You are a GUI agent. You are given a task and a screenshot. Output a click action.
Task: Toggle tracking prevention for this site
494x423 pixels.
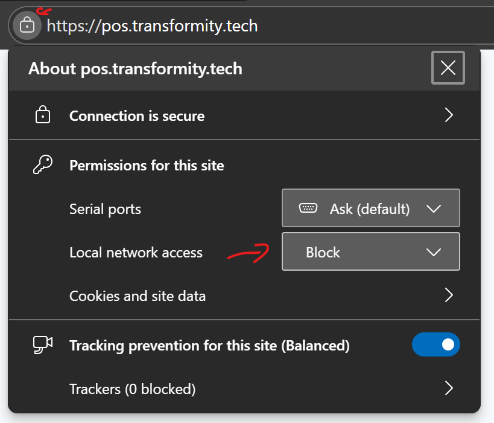coord(435,345)
